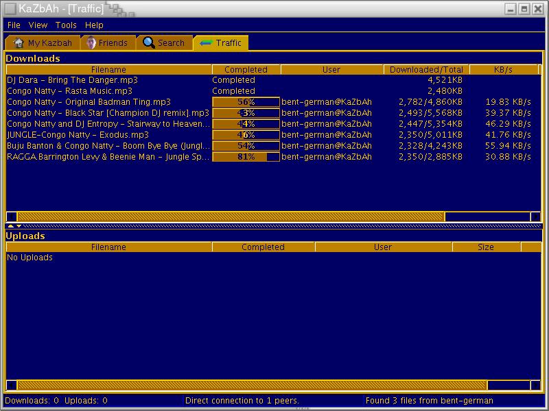Click the No Uploads text

(30, 258)
